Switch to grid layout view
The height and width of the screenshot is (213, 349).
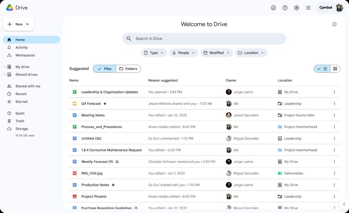(335, 69)
